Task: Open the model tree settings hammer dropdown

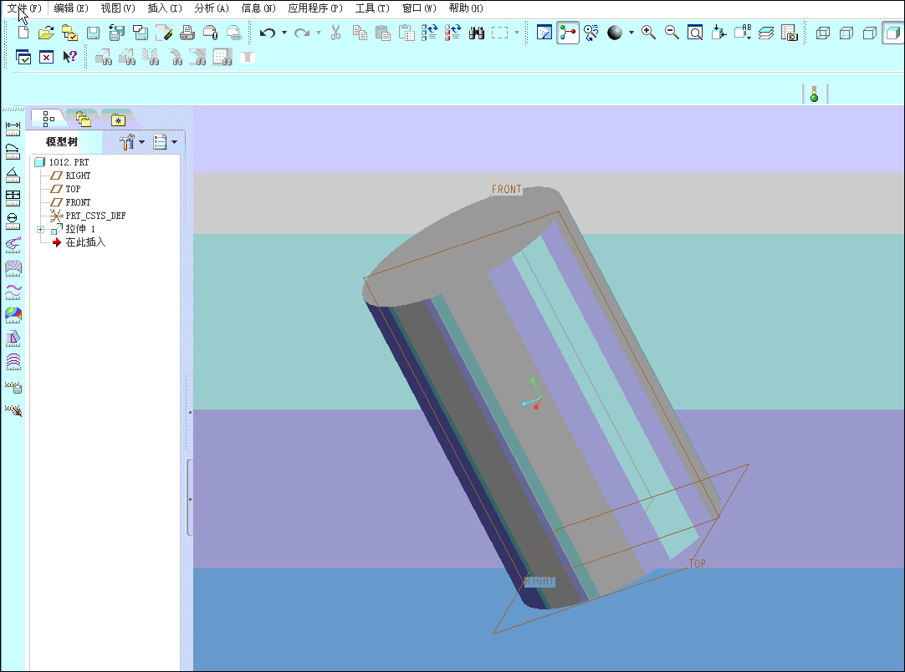Action: pyautogui.click(x=132, y=142)
